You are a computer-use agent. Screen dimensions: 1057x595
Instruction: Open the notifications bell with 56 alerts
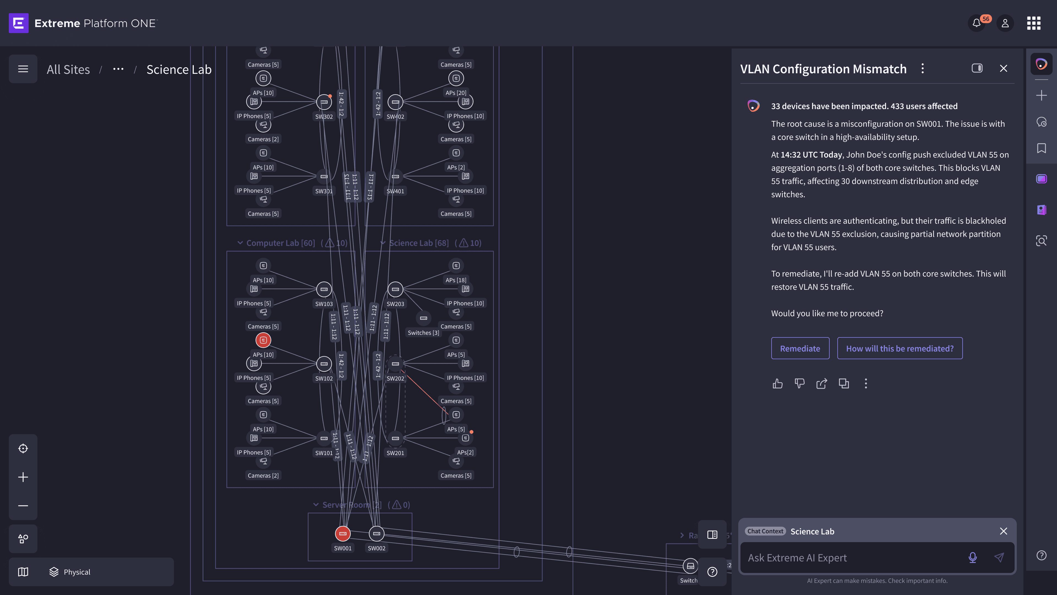(x=977, y=23)
